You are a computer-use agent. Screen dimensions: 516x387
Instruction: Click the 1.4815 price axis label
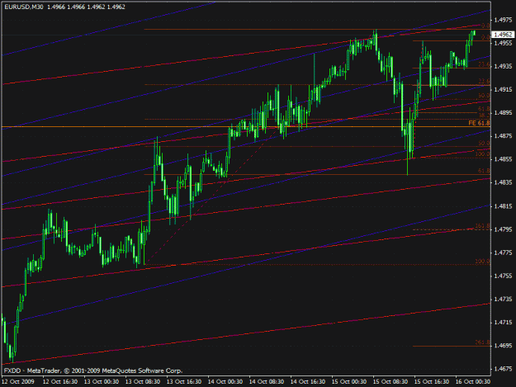click(503, 206)
